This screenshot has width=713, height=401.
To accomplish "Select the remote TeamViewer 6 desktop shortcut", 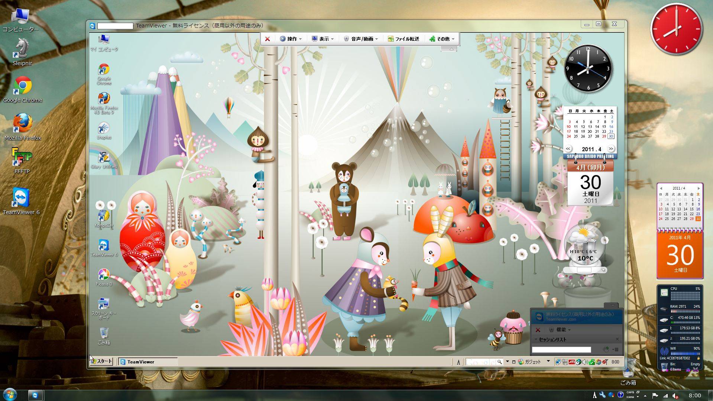I will pyautogui.click(x=104, y=248).
